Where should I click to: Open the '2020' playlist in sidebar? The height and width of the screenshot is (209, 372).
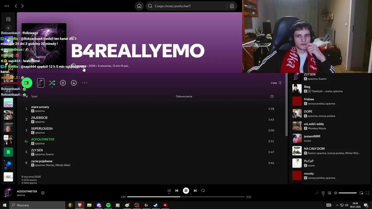click(x=8, y=102)
